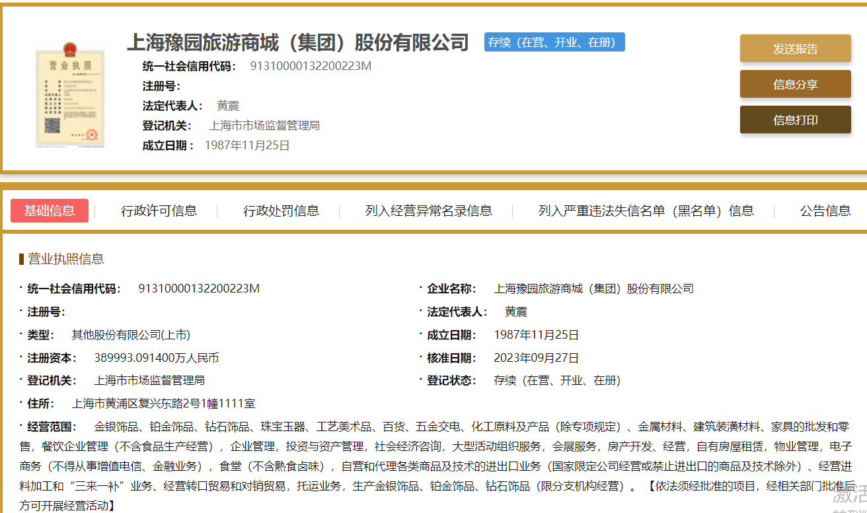
Task: Switch to the 公告信息 tab
Action: click(825, 211)
